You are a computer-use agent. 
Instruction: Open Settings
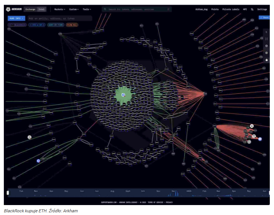262,10
